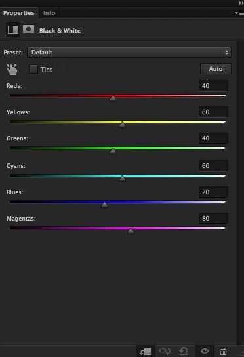This screenshot has width=244, height=357.
Task: Switch to the Properties tab
Action: coord(18,13)
